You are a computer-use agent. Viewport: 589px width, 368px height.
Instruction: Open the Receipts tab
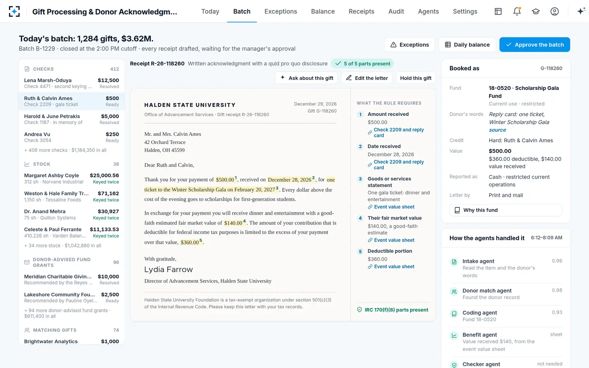(362, 11)
